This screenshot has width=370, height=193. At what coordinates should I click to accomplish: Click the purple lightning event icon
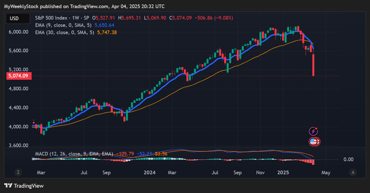[x=313, y=131]
